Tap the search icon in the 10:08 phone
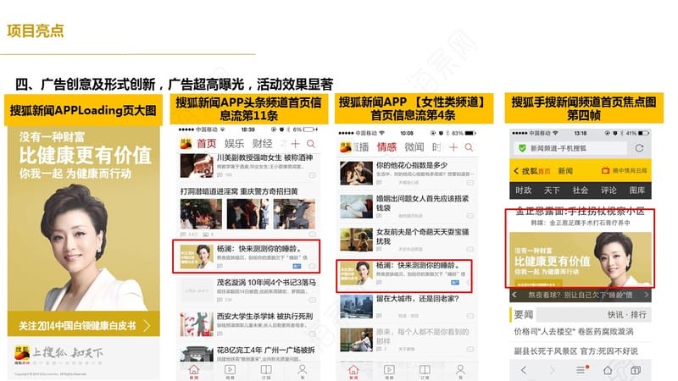 [x=469, y=147]
